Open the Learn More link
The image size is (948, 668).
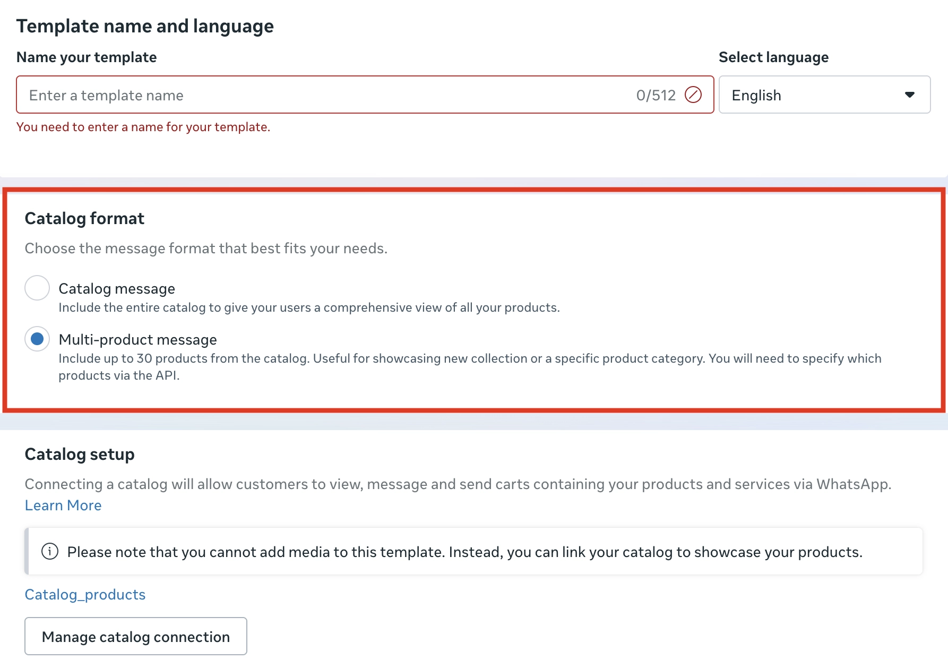[x=63, y=506]
